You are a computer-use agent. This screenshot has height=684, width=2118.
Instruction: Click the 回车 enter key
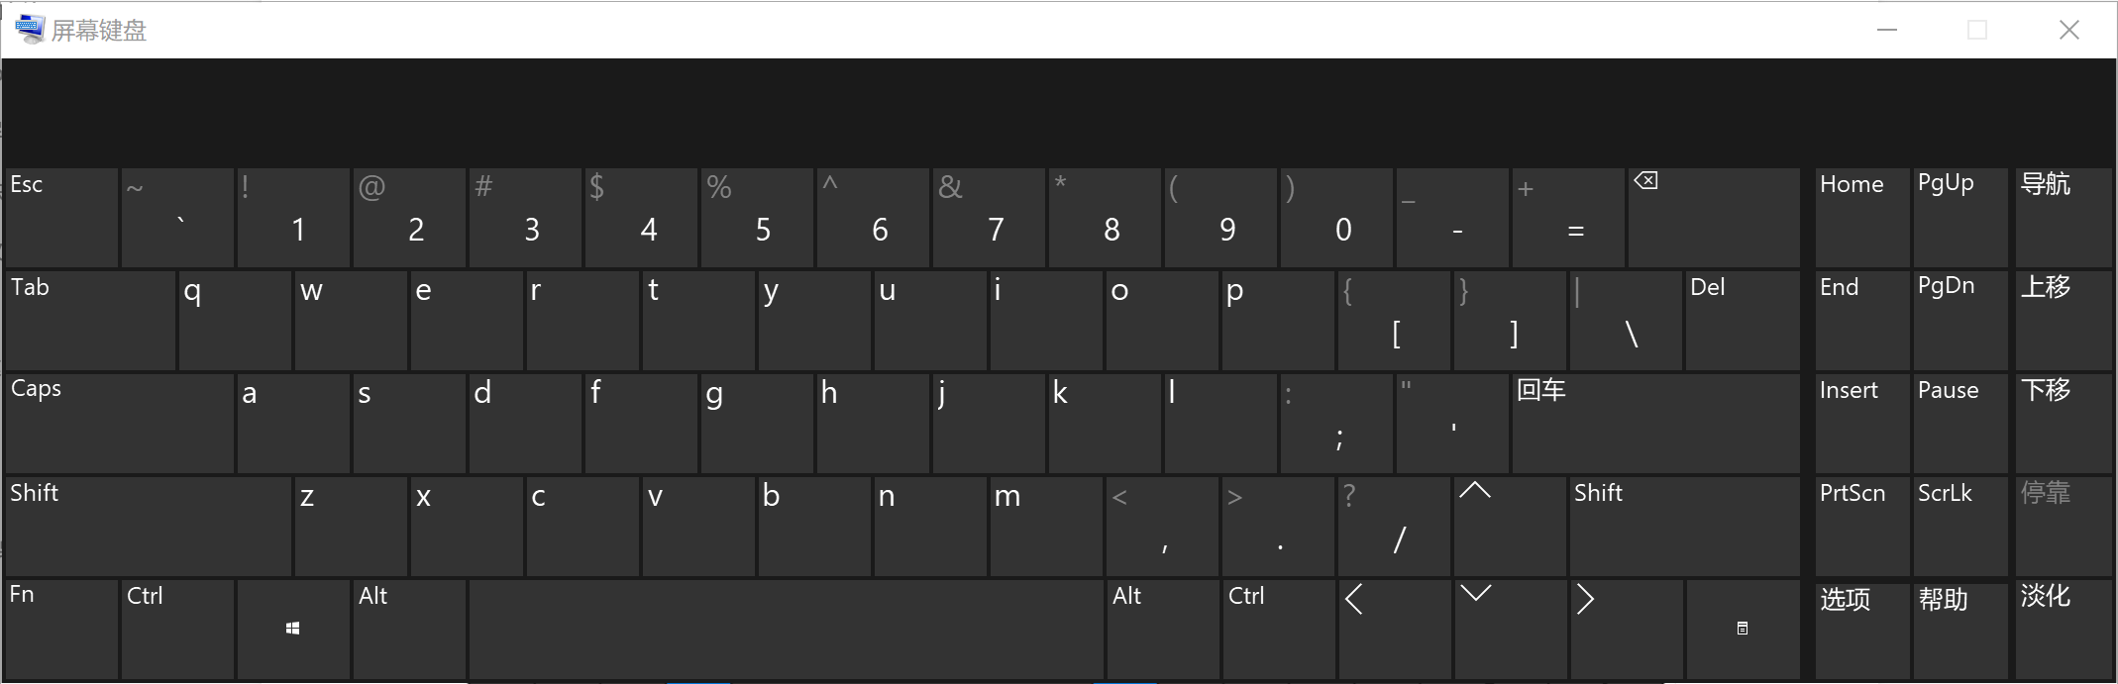(x=1655, y=423)
